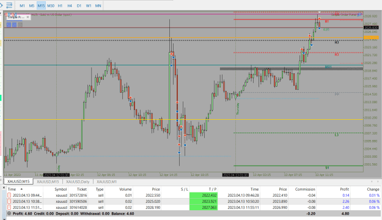382x220 pixels.
Task: Click open price 2025.020
Action: tap(153, 202)
